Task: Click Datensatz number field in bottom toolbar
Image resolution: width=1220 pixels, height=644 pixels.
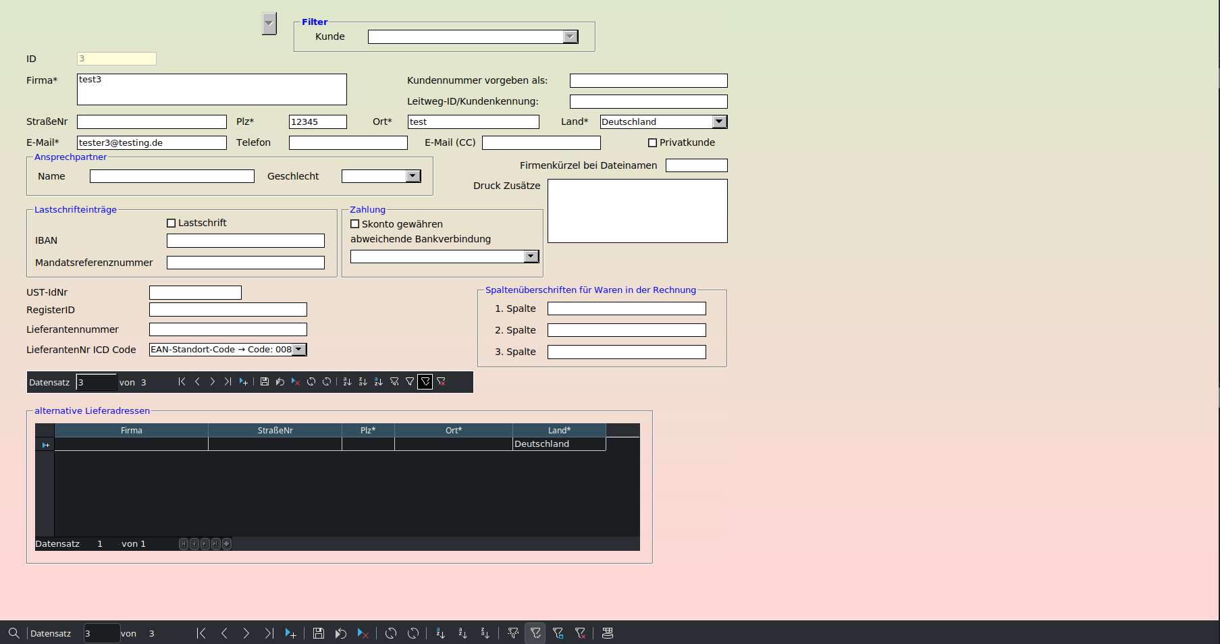Action: pyautogui.click(x=101, y=633)
